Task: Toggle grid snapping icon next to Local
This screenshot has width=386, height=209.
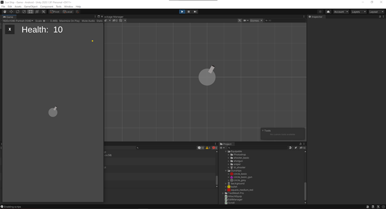Action: point(78,12)
